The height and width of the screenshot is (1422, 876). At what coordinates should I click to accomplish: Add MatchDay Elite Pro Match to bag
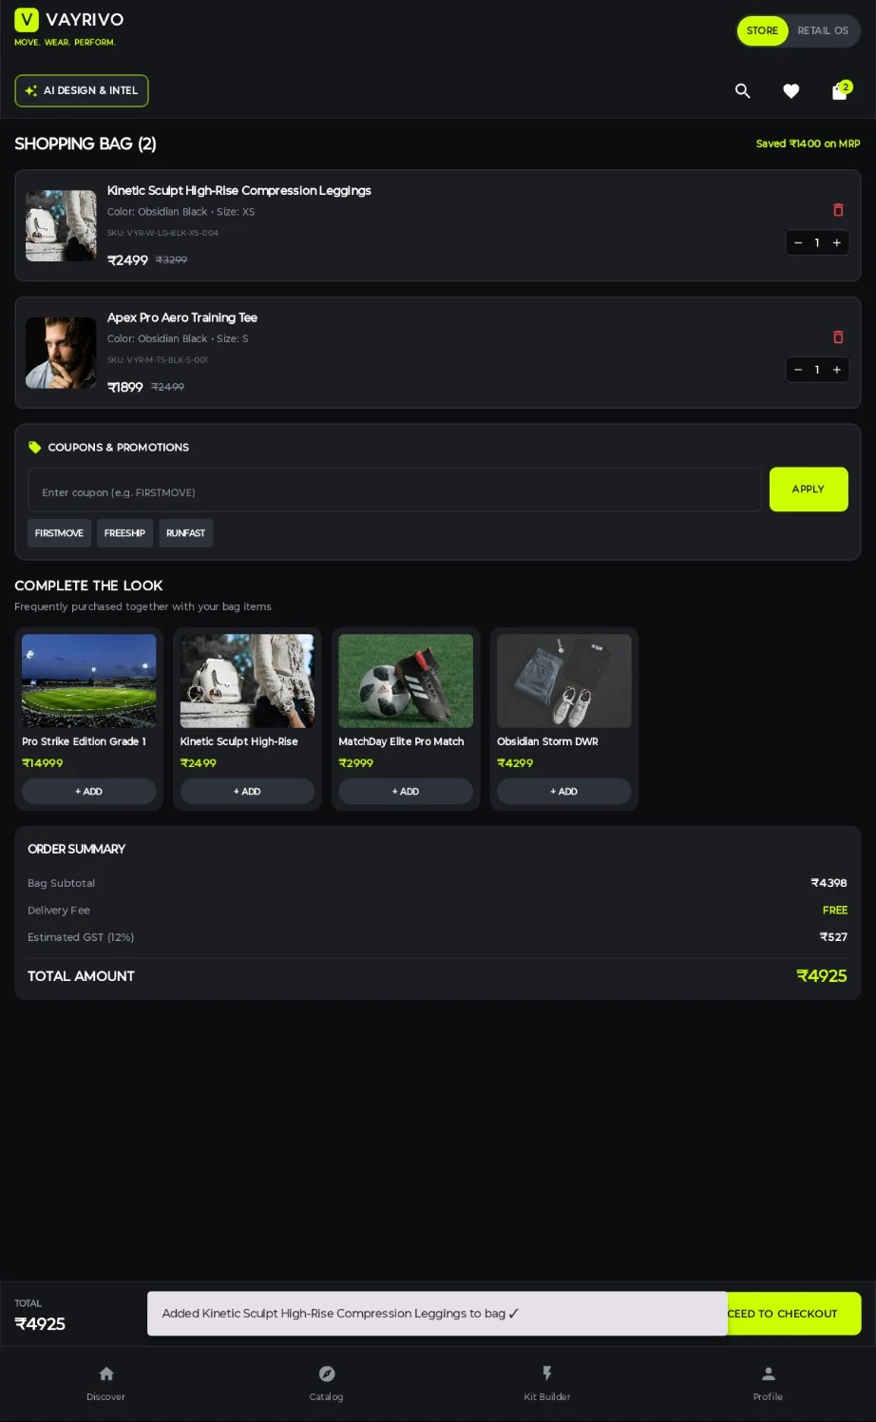406,792
